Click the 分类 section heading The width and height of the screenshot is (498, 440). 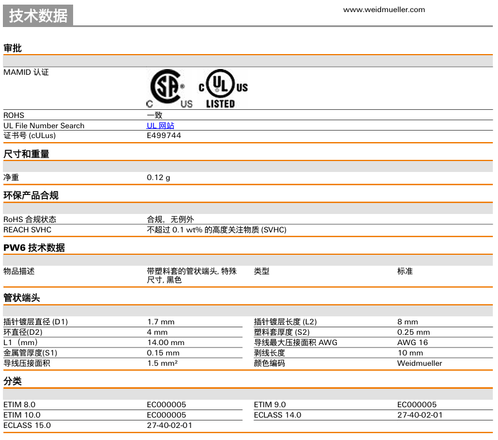click(x=13, y=381)
